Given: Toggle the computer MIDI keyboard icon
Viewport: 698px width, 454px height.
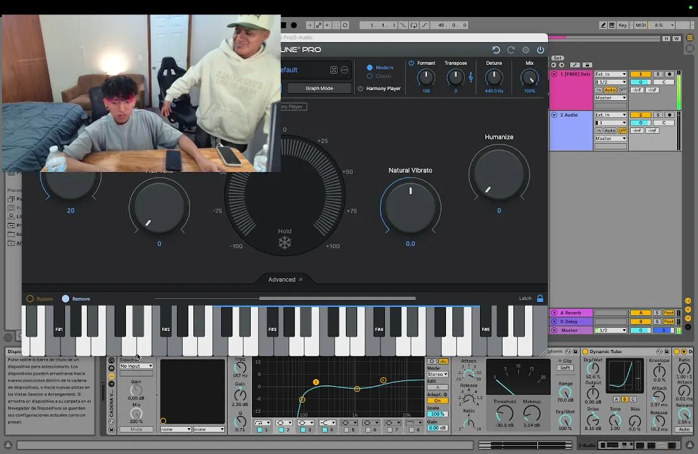Looking at the screenshot, I should [612, 25].
